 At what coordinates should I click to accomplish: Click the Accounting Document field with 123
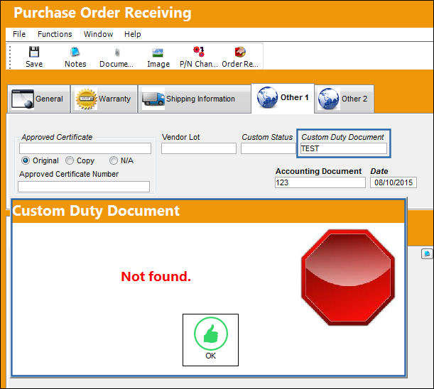coord(320,182)
